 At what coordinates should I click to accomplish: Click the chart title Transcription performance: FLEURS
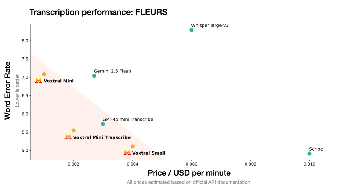tap(98, 12)
